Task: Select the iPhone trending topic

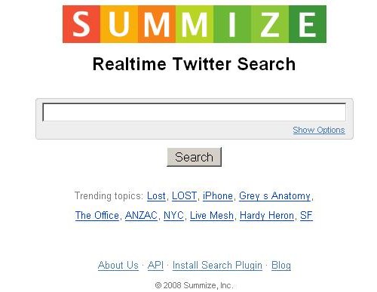Action: (218, 196)
